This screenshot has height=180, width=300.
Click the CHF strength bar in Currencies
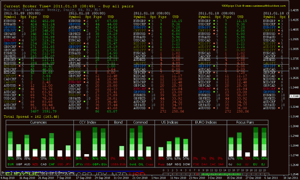(51, 145)
